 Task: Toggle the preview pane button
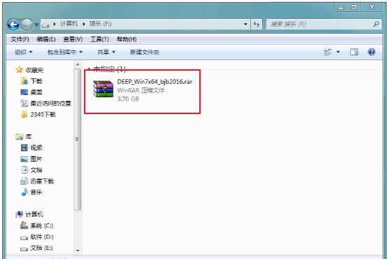click(x=354, y=52)
